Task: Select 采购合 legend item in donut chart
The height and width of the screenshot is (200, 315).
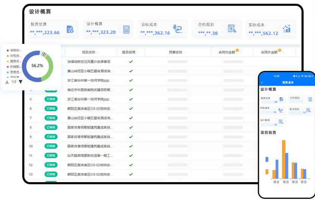Action: pos(15,50)
